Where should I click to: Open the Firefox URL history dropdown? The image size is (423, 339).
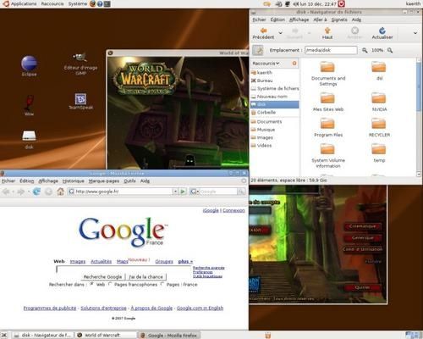(x=175, y=192)
